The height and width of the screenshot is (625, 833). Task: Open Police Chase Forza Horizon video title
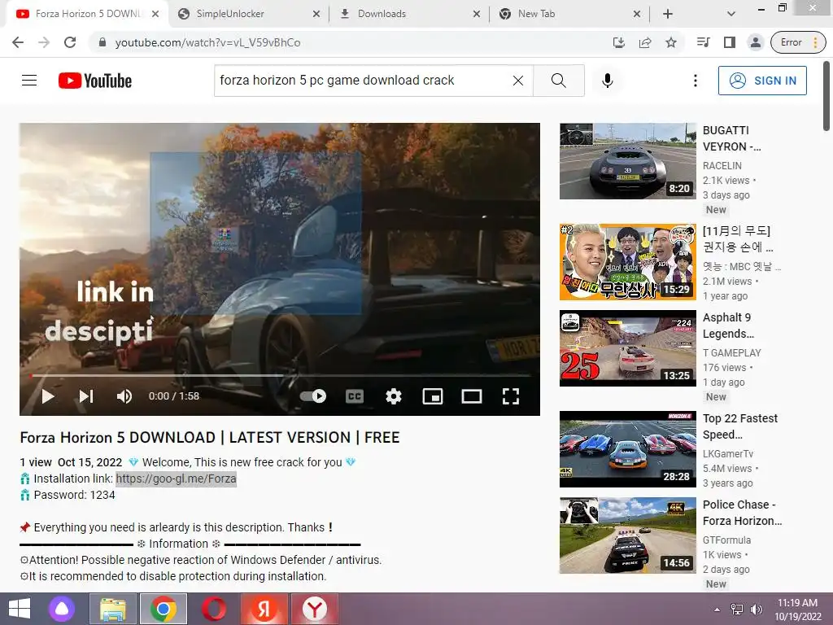pos(742,513)
